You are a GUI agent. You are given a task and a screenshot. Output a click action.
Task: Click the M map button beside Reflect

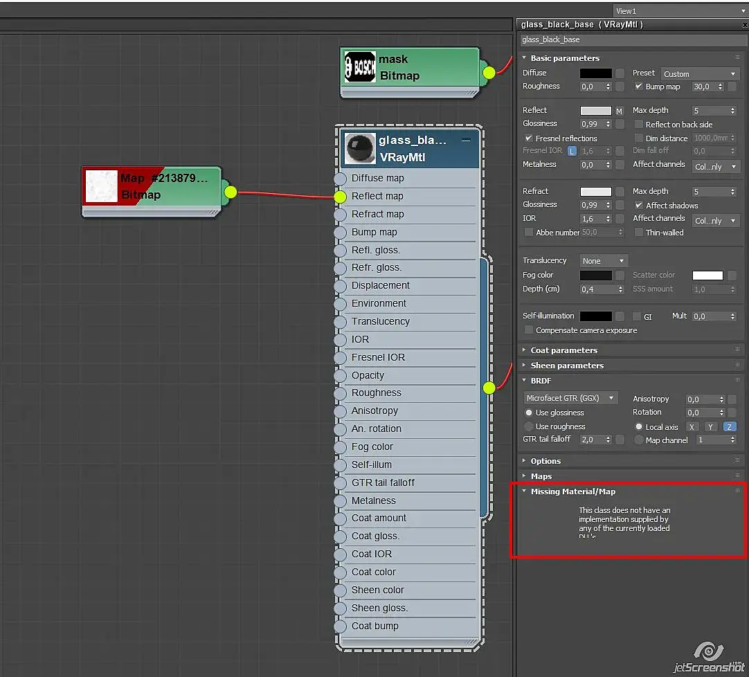tap(619, 111)
